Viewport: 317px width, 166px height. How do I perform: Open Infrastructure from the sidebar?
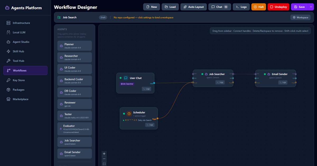[25, 23]
